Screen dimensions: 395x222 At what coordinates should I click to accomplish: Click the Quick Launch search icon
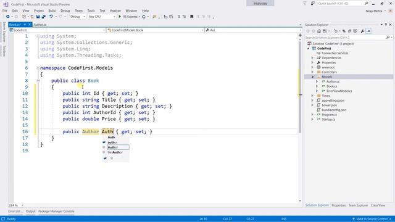click(x=366, y=3)
